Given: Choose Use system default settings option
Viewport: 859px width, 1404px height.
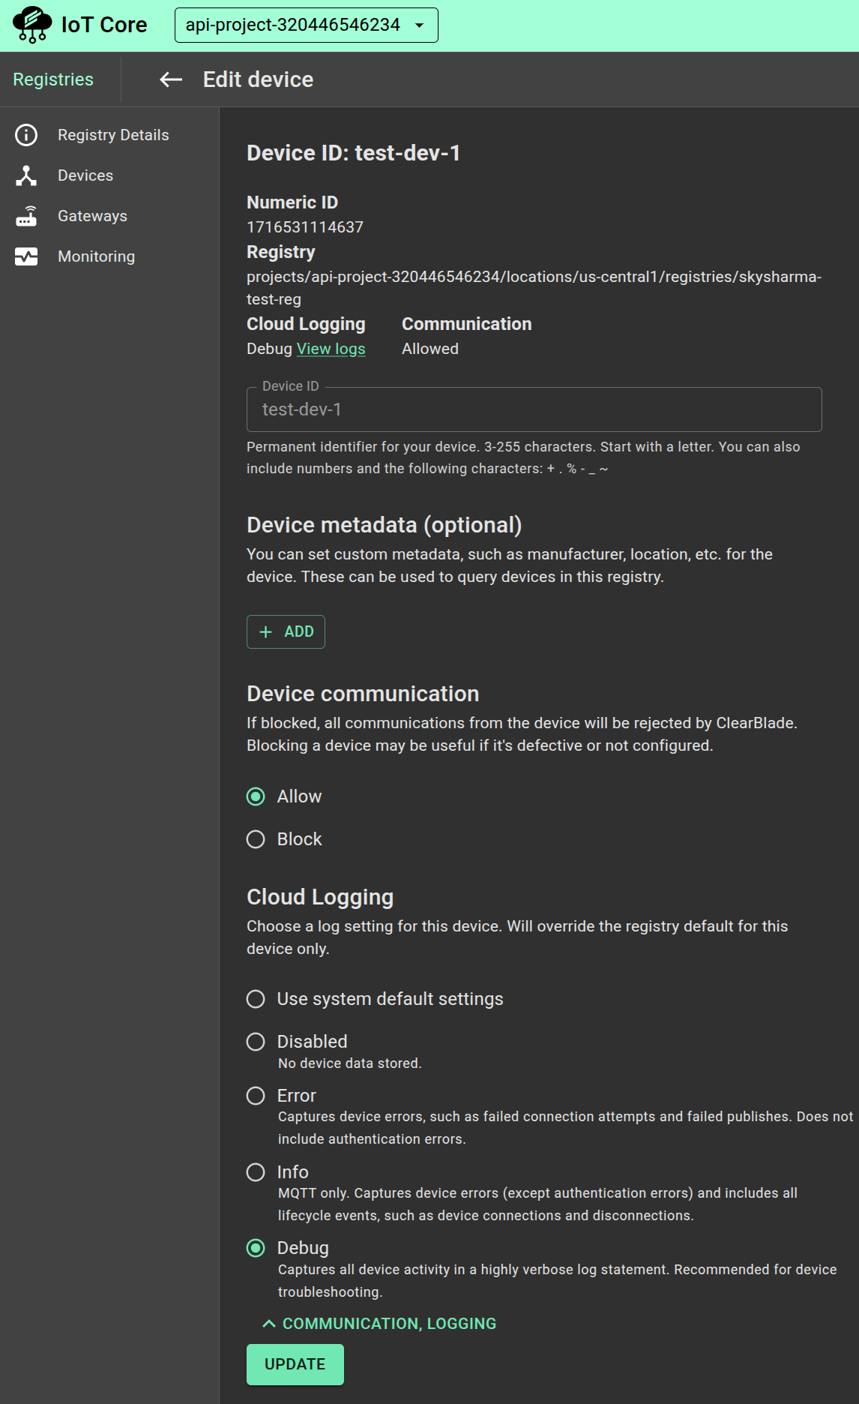Looking at the screenshot, I should [256, 999].
